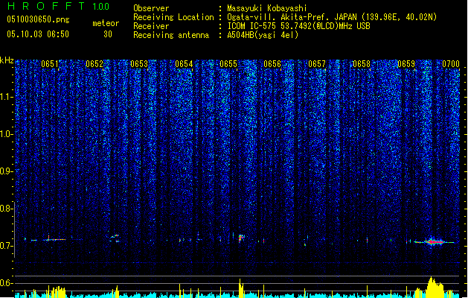468x298 pixels.
Task: Click the ICOM IC-575 receiver text
Action: click(x=299, y=26)
